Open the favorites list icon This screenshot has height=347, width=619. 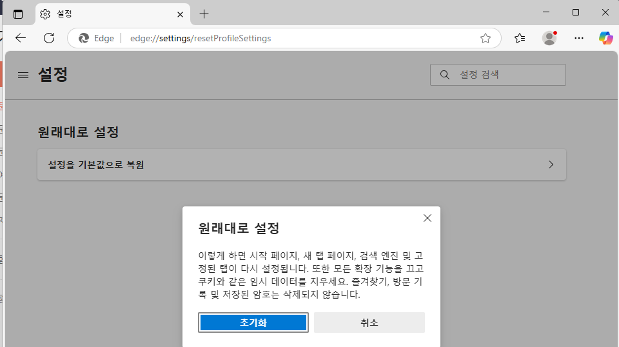click(x=520, y=38)
